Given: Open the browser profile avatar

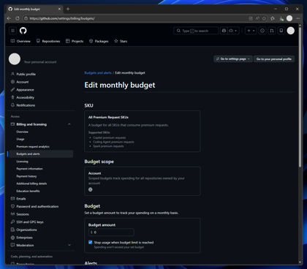Looking at the screenshot, I should coord(289,18).
